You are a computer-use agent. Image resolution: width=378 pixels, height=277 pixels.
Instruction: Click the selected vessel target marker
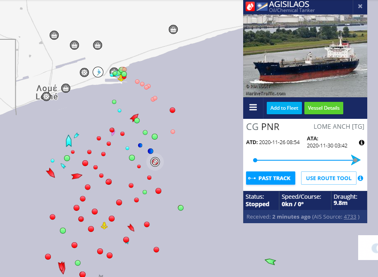(155, 161)
